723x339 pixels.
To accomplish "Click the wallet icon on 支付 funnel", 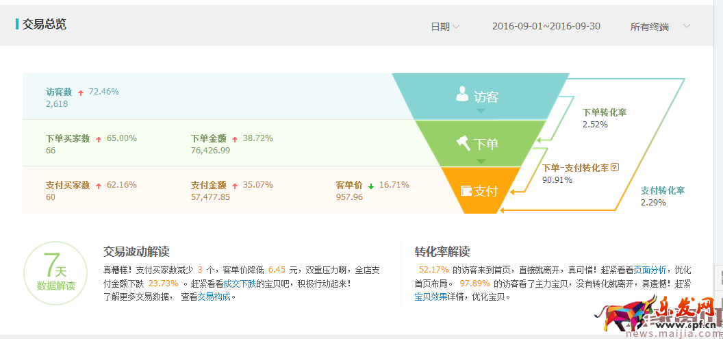I will tap(466, 191).
